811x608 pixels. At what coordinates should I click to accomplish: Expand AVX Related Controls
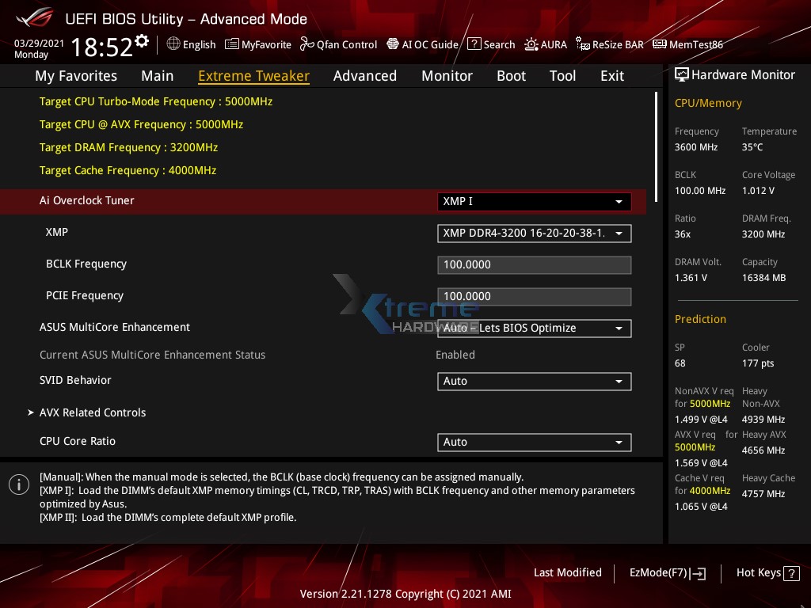pyautogui.click(x=93, y=412)
